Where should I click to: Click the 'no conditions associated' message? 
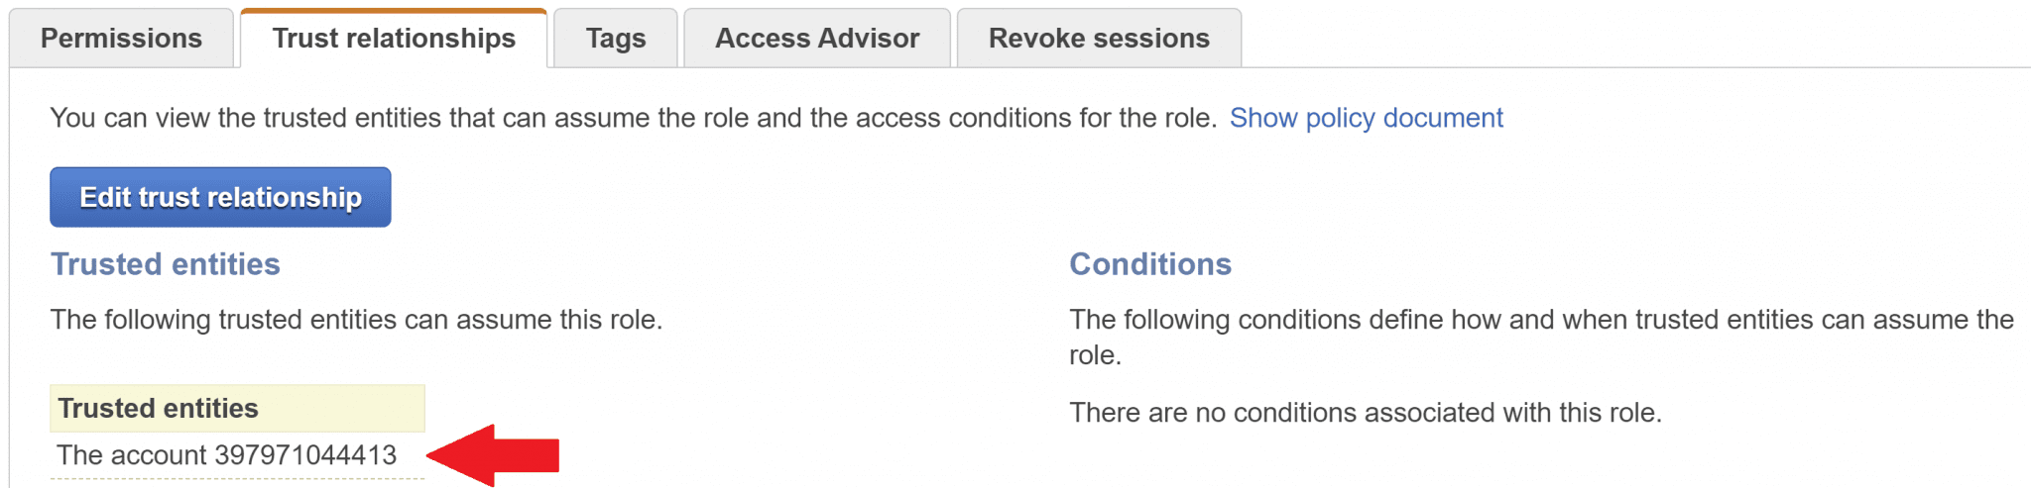click(1365, 413)
